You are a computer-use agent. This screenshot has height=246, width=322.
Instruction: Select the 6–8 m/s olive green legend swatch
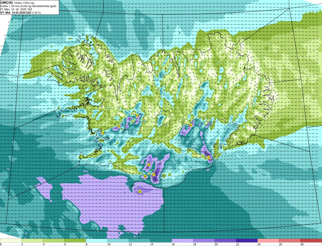[75, 240]
